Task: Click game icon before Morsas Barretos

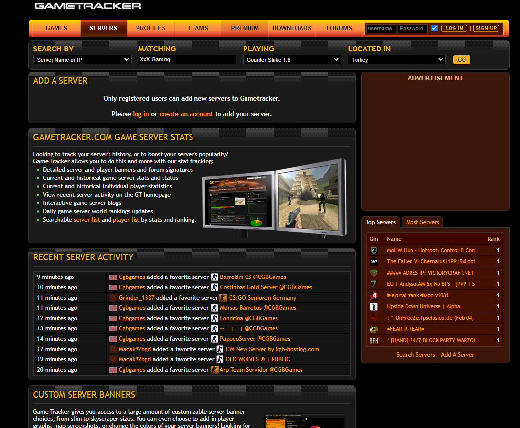Action: click(215, 308)
